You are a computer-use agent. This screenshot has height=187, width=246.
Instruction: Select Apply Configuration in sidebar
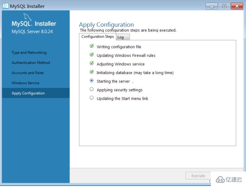pos(28,93)
